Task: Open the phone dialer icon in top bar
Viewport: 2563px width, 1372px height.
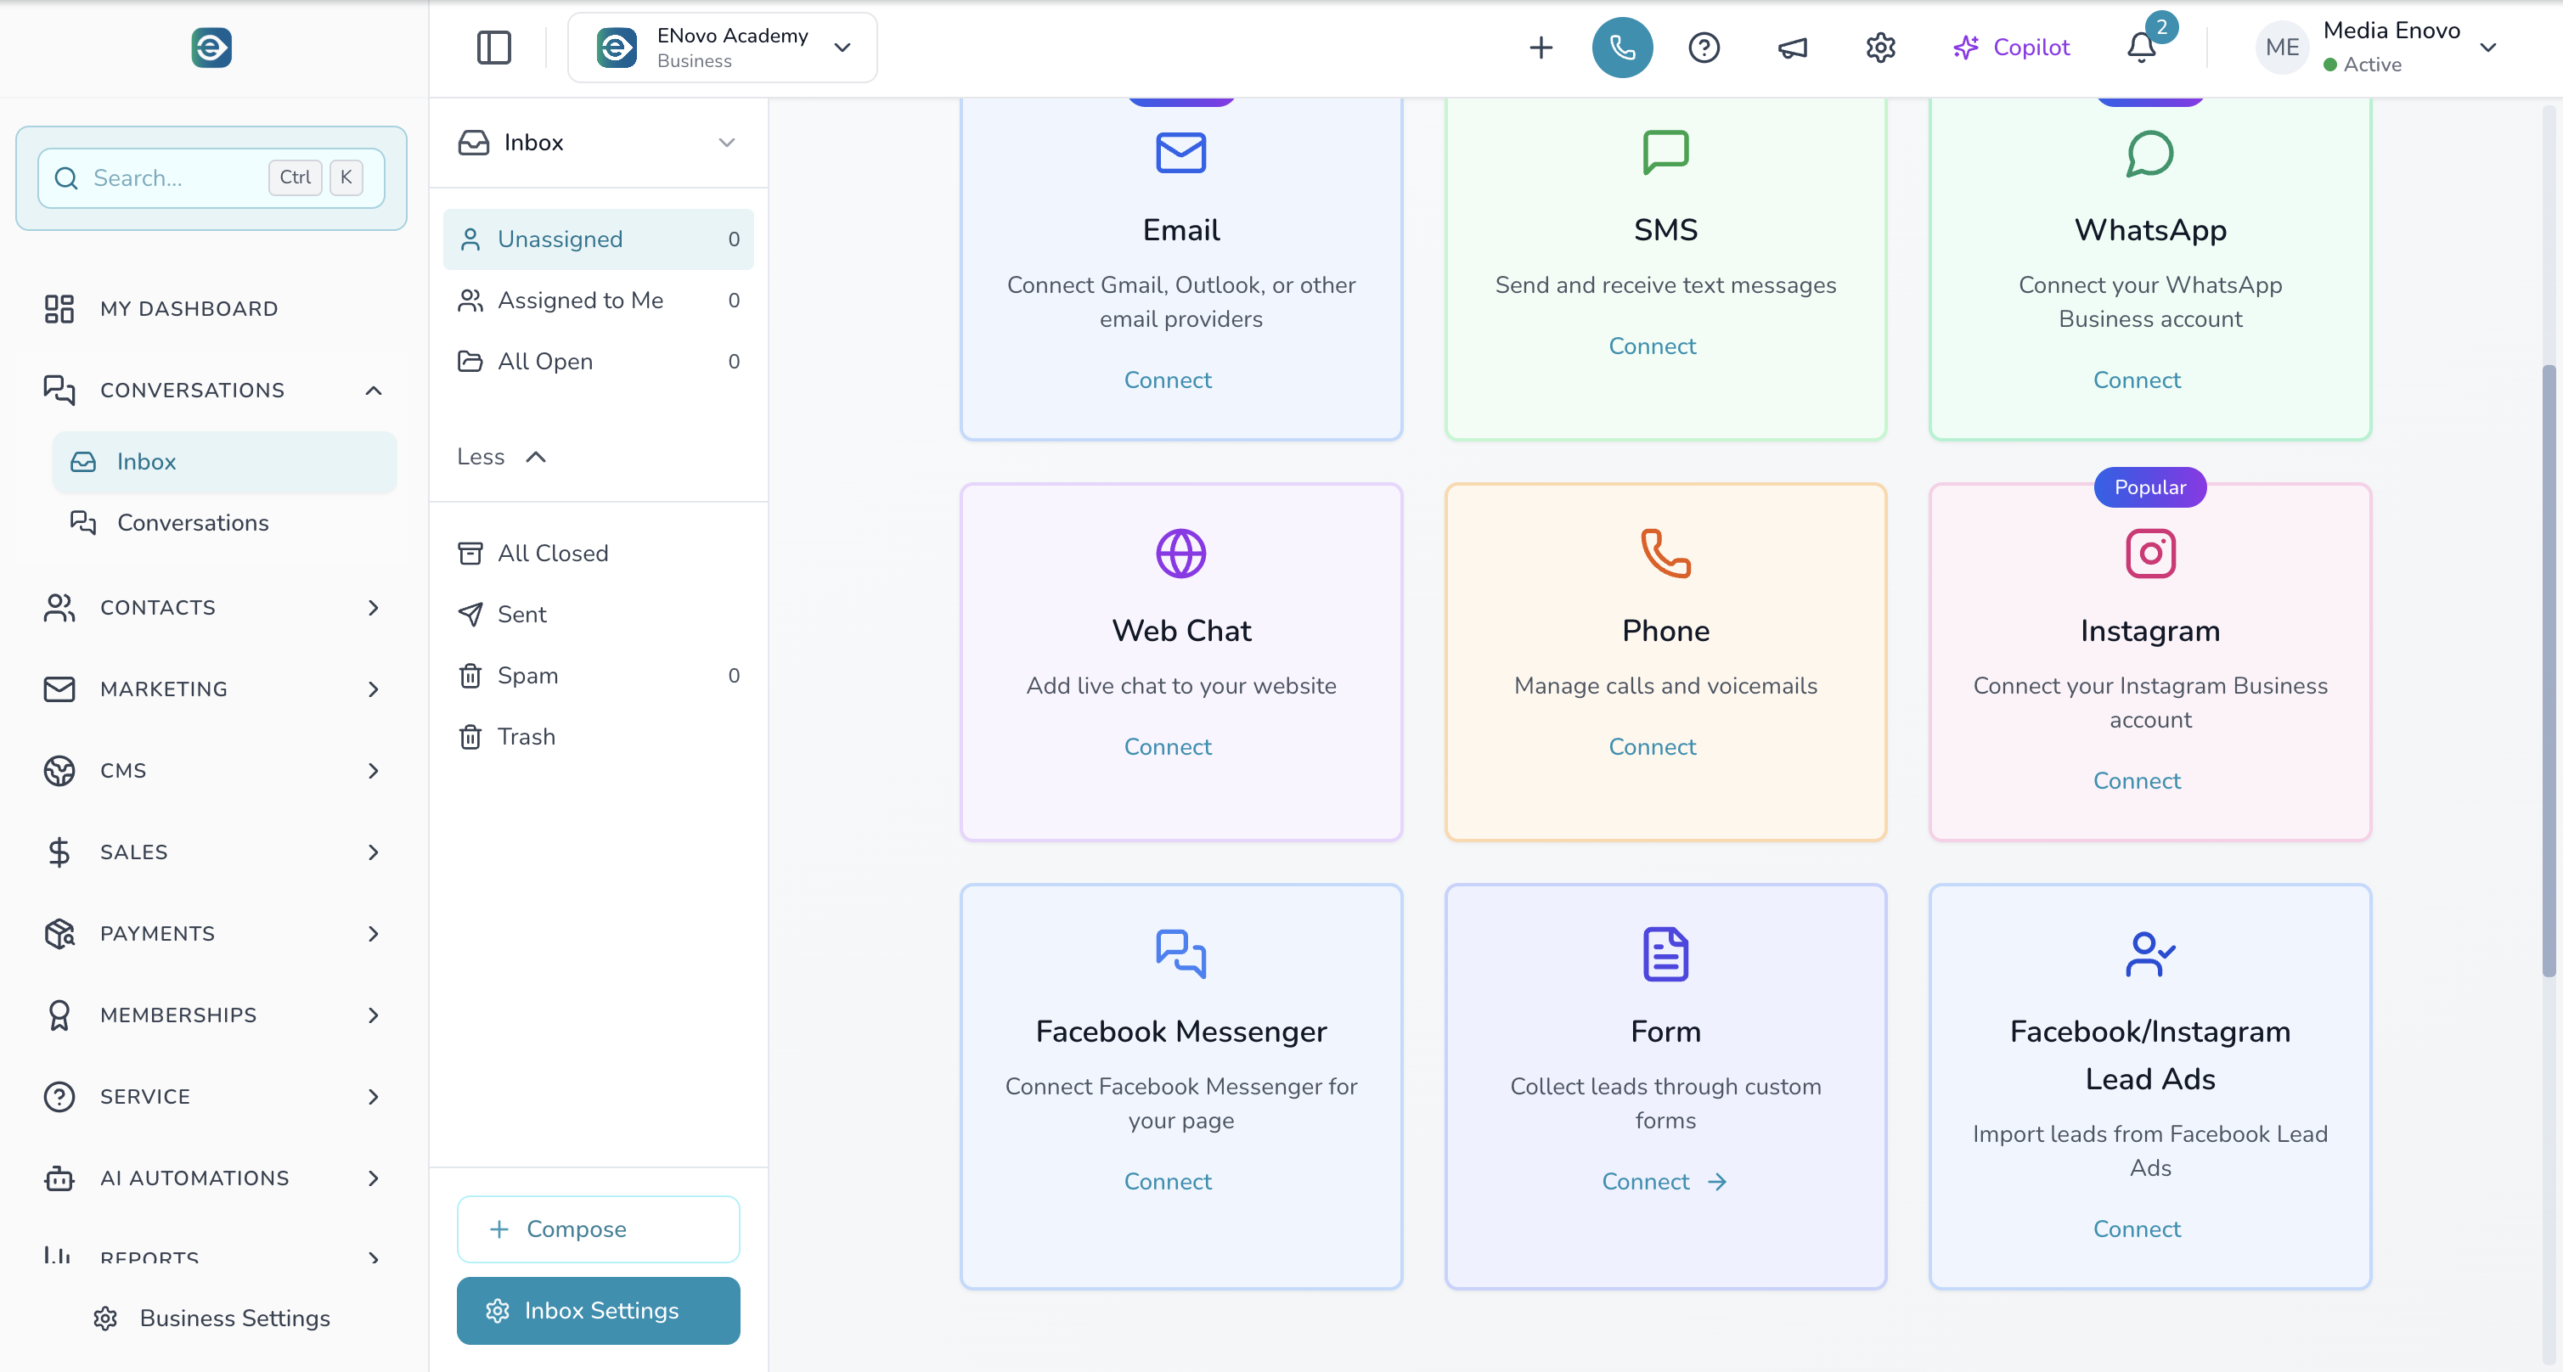Action: pos(1622,47)
